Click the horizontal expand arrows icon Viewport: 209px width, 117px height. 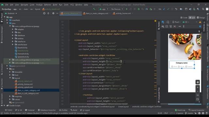[x=180, y=26]
